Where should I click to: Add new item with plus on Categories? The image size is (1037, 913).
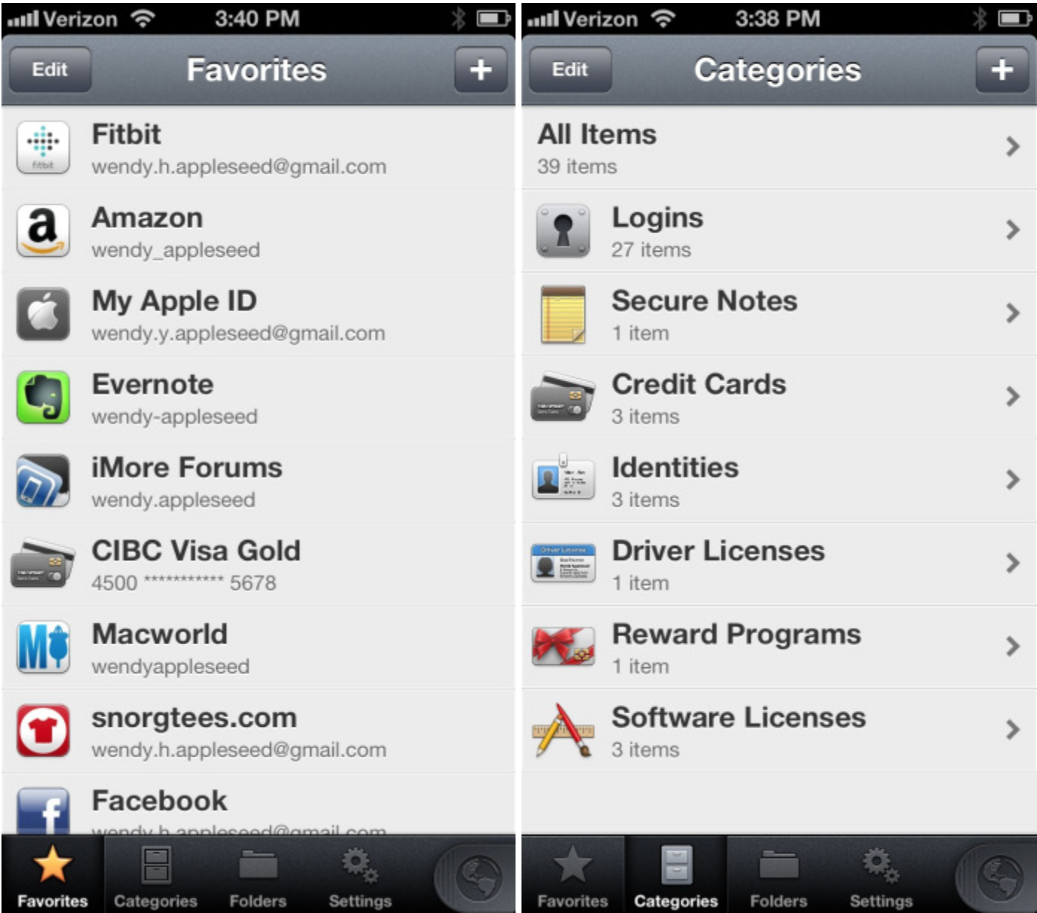[1002, 70]
